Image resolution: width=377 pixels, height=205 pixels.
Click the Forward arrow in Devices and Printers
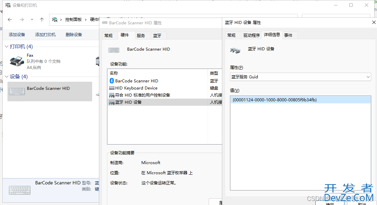tap(22, 20)
